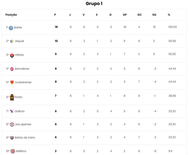The width and height of the screenshot is (189, 155).
Task: Click the Bahia de Feira crest icon
Action: (x=12, y=137)
